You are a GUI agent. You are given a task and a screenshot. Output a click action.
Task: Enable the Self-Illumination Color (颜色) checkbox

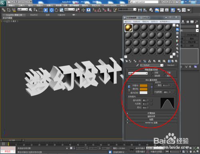tap(156, 85)
